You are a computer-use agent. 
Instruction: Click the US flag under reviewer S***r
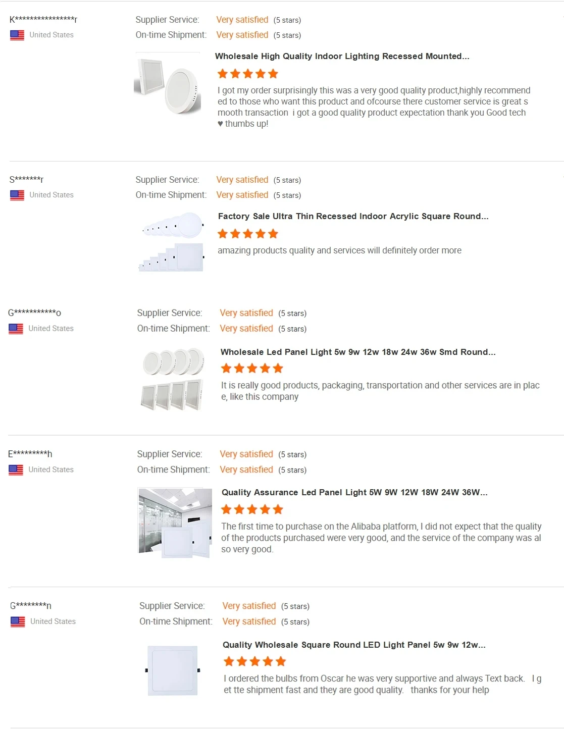pos(17,195)
